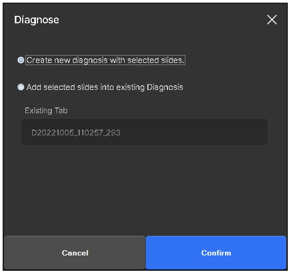Select the Create new diagnosis radio button
The width and height of the screenshot is (291, 274).
click(x=21, y=60)
